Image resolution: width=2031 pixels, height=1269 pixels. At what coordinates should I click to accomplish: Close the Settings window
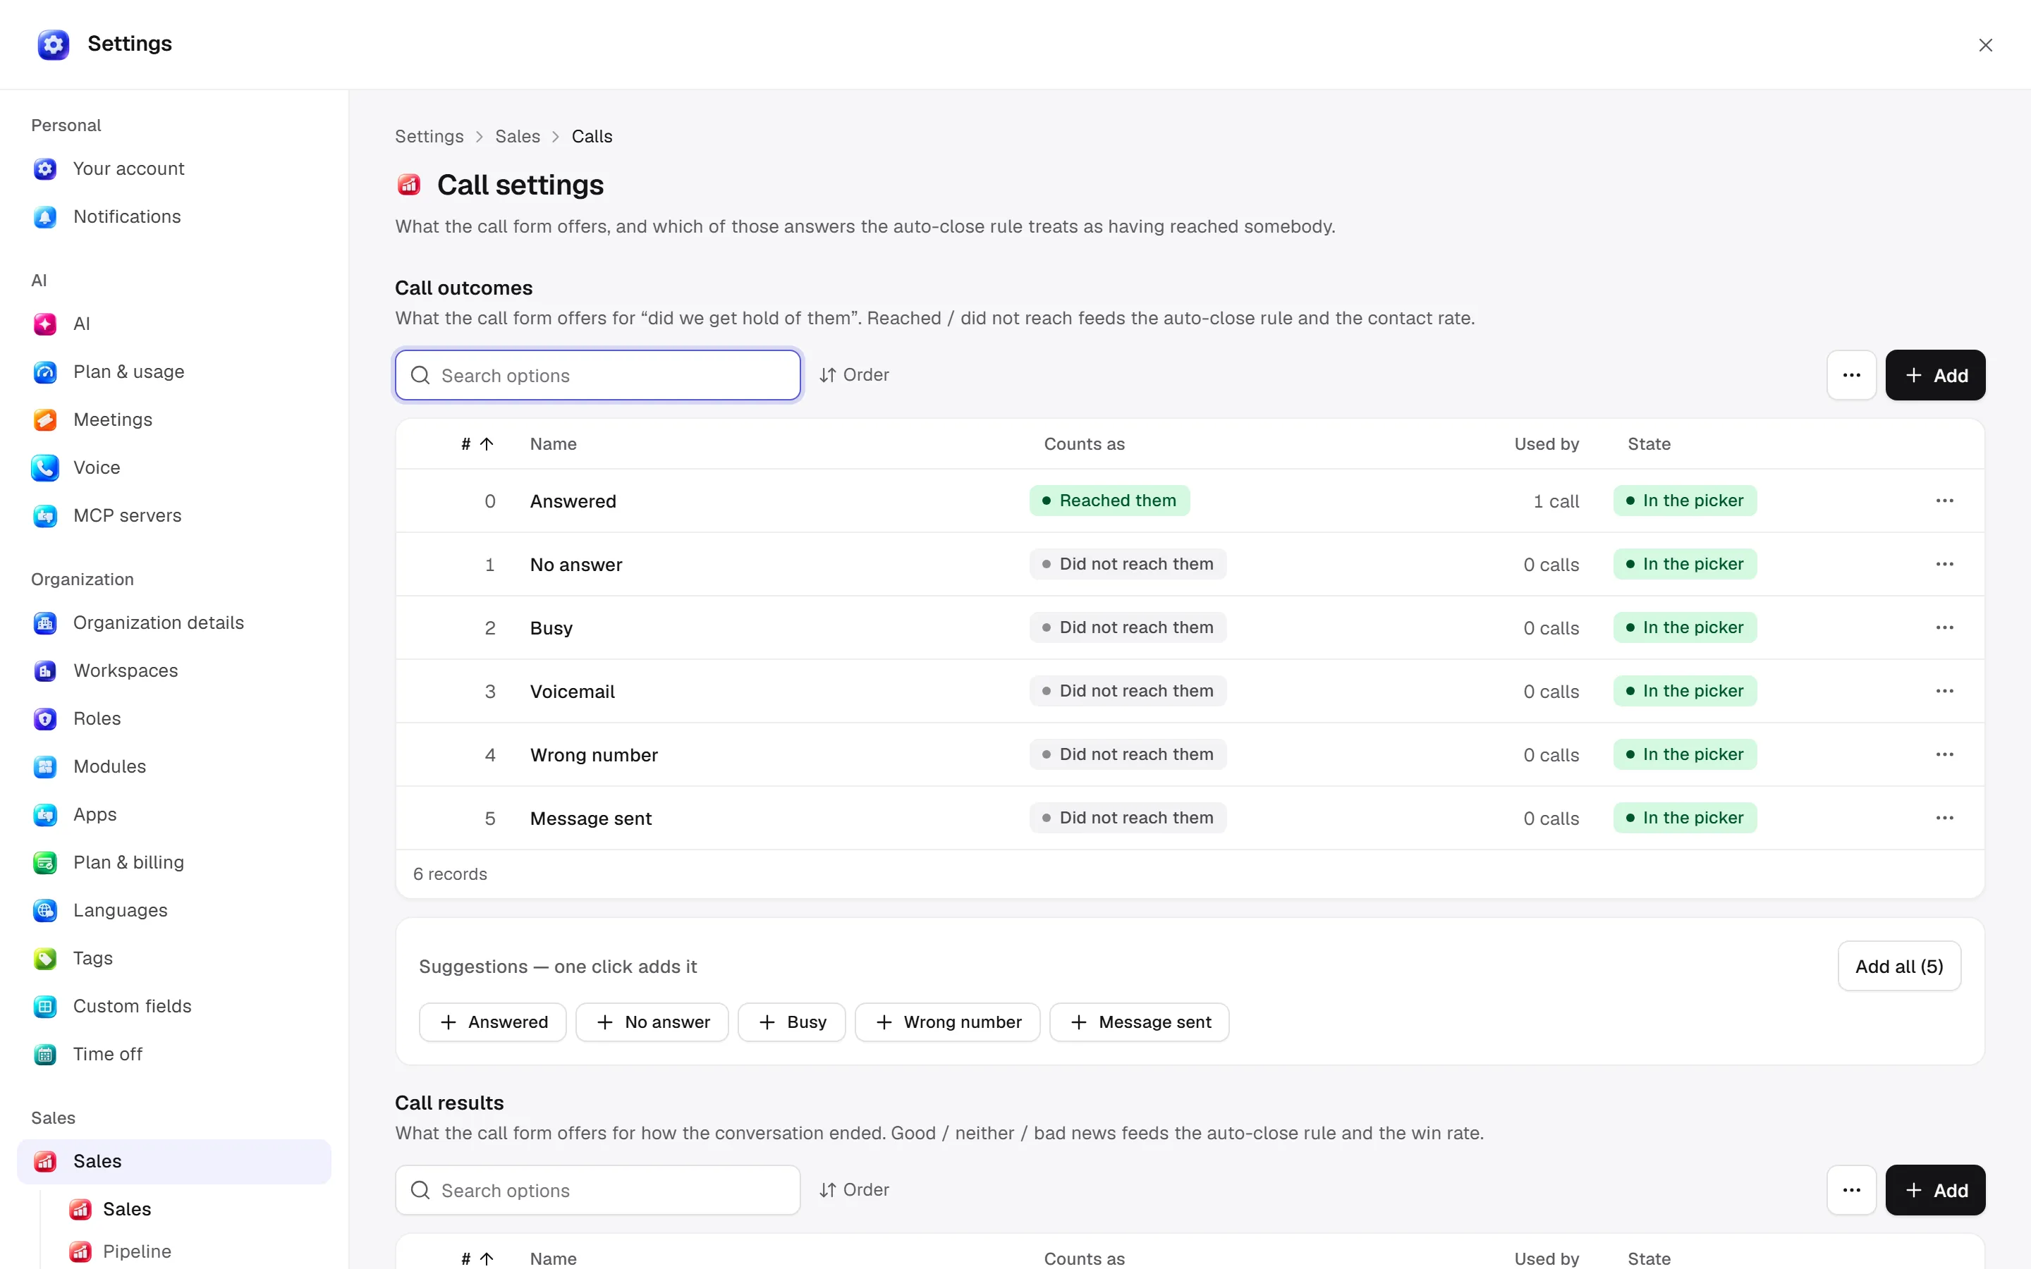(x=1985, y=45)
